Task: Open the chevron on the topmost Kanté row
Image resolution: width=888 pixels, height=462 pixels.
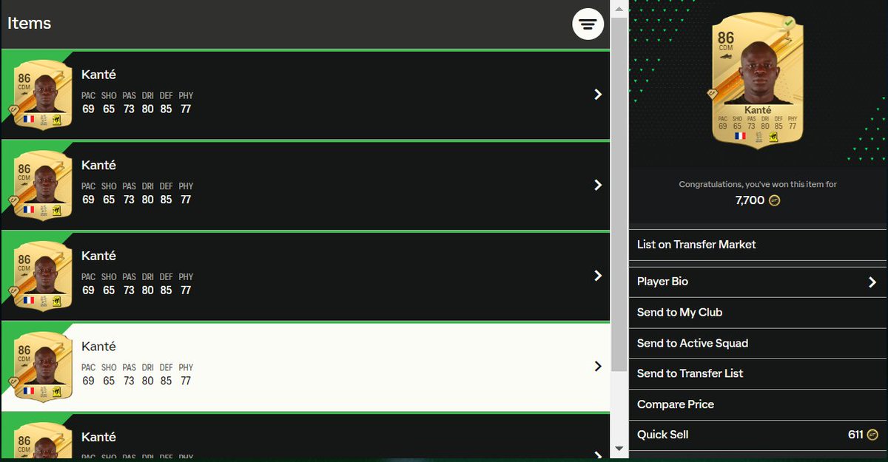Action: click(598, 95)
